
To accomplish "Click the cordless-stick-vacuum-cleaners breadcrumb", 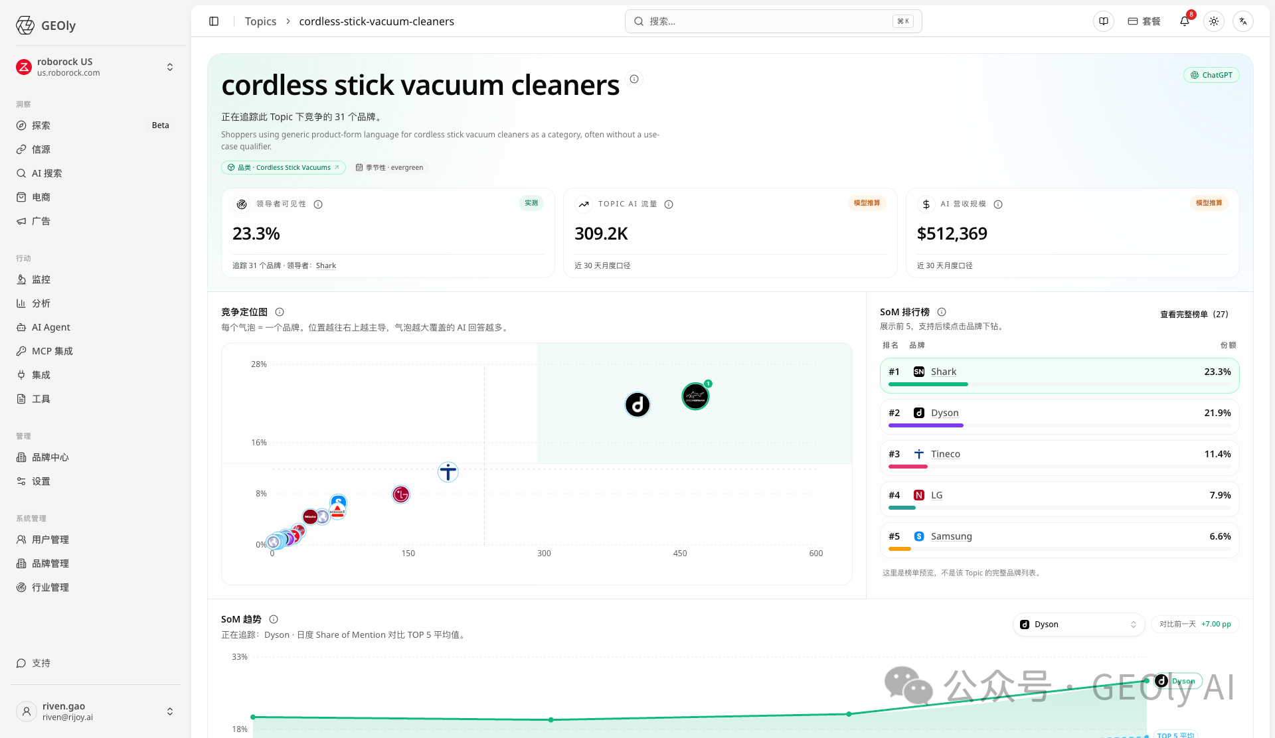I will (x=377, y=21).
